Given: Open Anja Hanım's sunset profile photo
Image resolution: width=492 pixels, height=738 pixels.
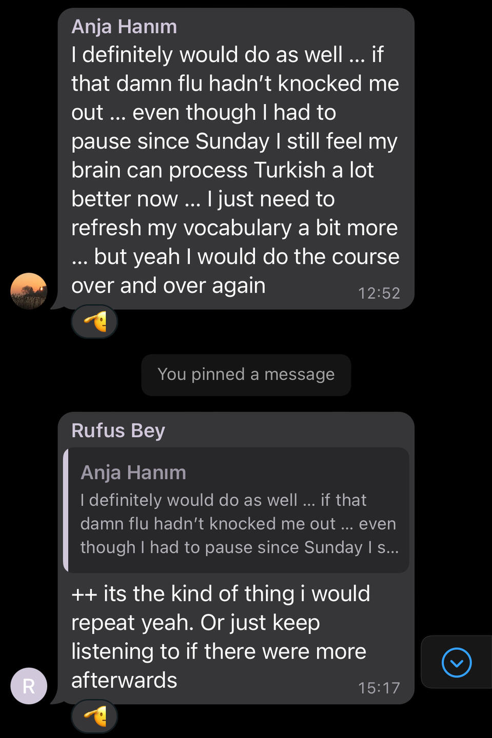Looking at the screenshot, I should (x=29, y=291).
